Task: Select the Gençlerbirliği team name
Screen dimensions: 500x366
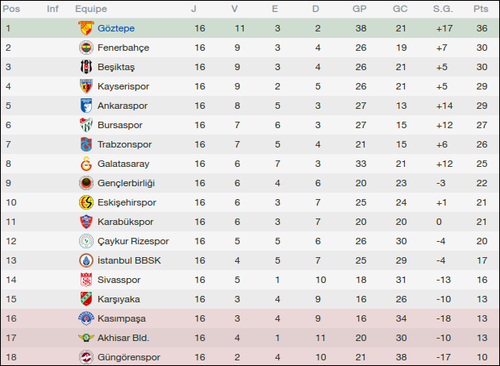Action: [x=126, y=183]
